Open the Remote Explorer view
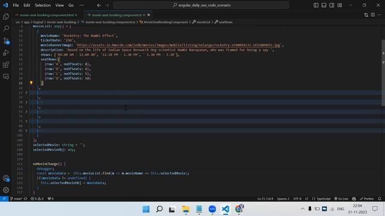Image resolution: width=385 pixels, height=216 pixels. 6,76
